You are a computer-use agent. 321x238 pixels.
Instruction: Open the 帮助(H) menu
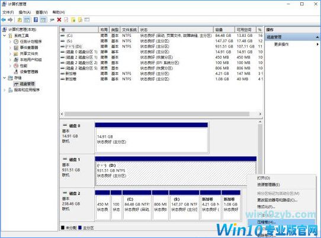click(x=59, y=12)
